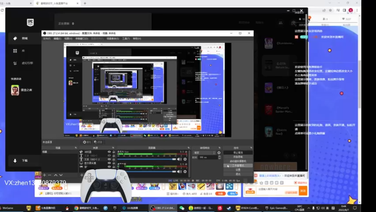Open OBS 场景集合(S) menu
The height and width of the screenshot is (212, 376).
click(113, 39)
